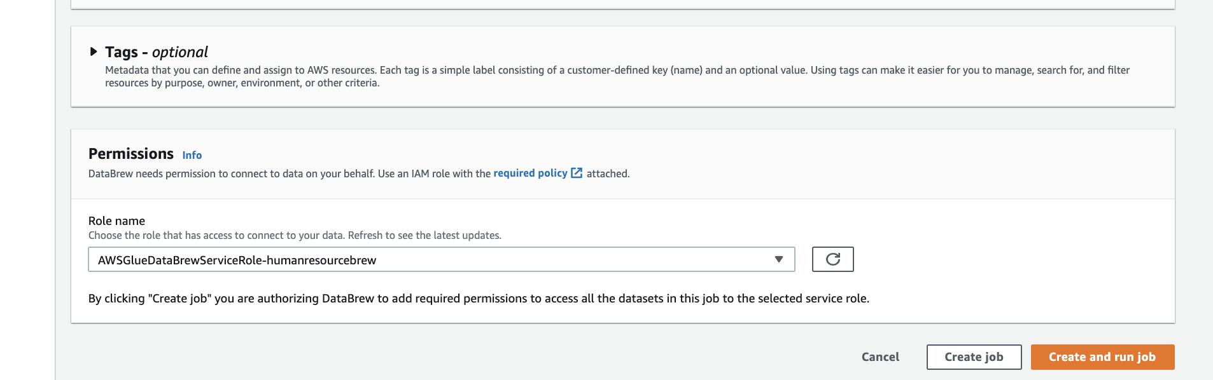This screenshot has height=380, width=1213.
Task: Click the collapsed left sidebar strip
Action: pos(27,190)
